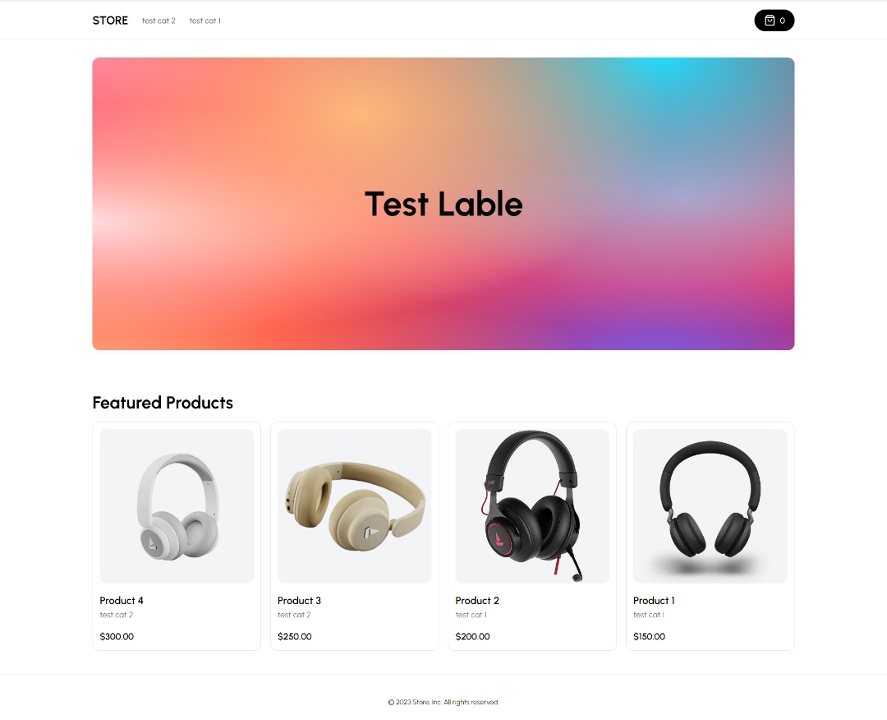The height and width of the screenshot is (720, 887).
Task: Open the beige headphones Product 3 image
Action: [x=355, y=506]
